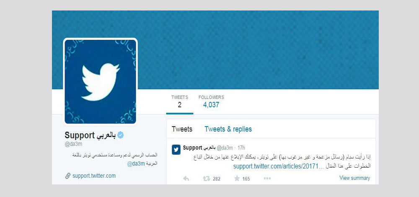Click the @da3m mention in the bio
Screen dimensions: 419x197
pyautogui.click(x=136, y=163)
